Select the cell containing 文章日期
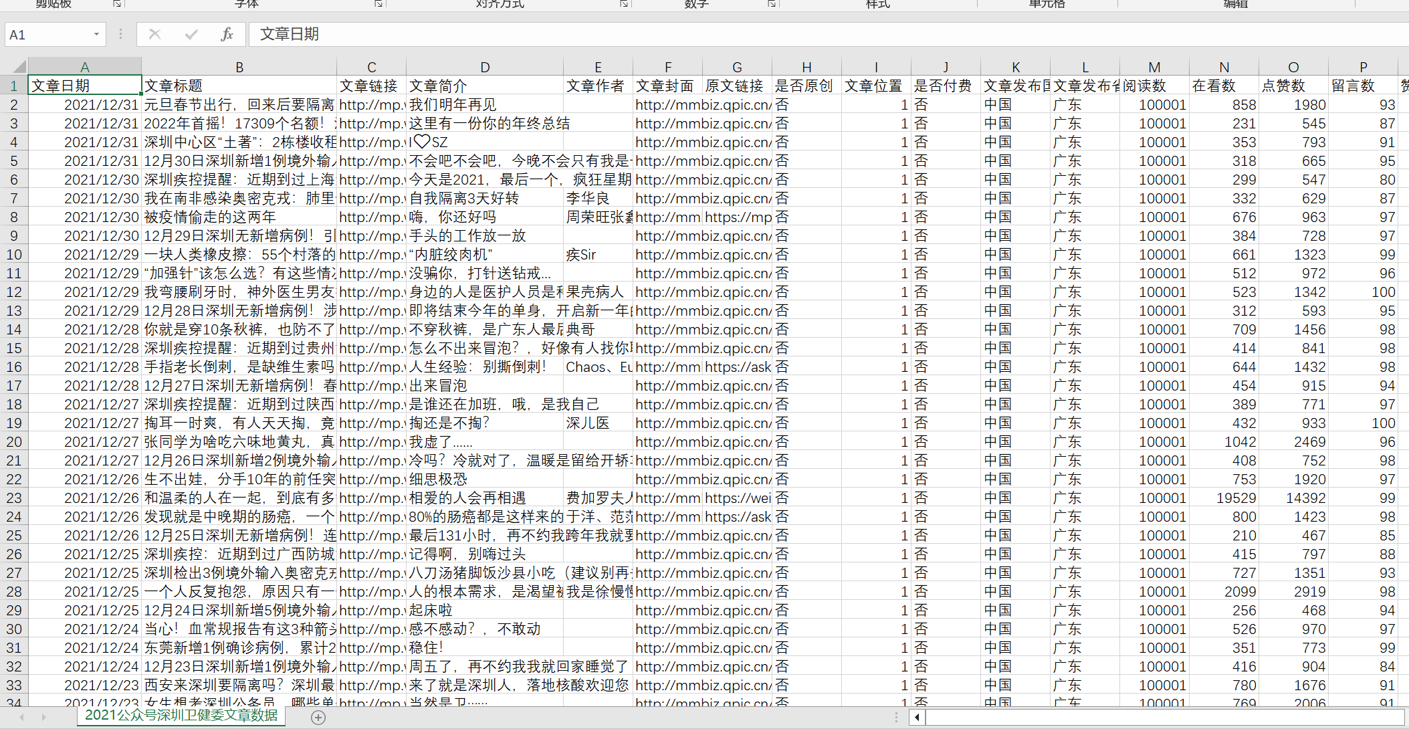This screenshot has width=1409, height=729. point(85,86)
